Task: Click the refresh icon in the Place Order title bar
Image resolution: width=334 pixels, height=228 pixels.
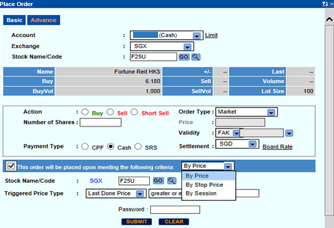Action: click(x=325, y=4)
